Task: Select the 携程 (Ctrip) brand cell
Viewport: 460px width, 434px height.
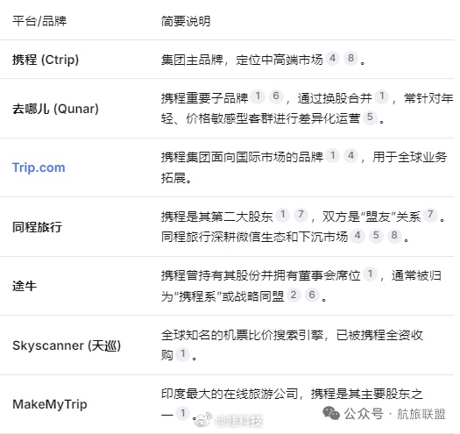Action: coord(46,60)
